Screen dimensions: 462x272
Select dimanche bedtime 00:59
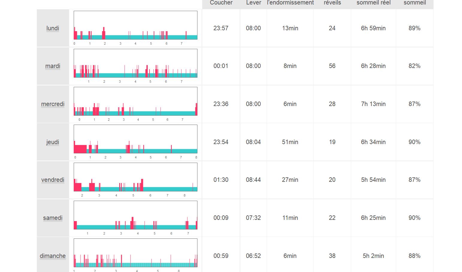click(x=221, y=256)
